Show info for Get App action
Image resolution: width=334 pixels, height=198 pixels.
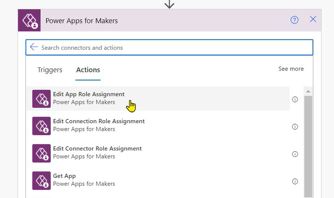tap(295, 181)
